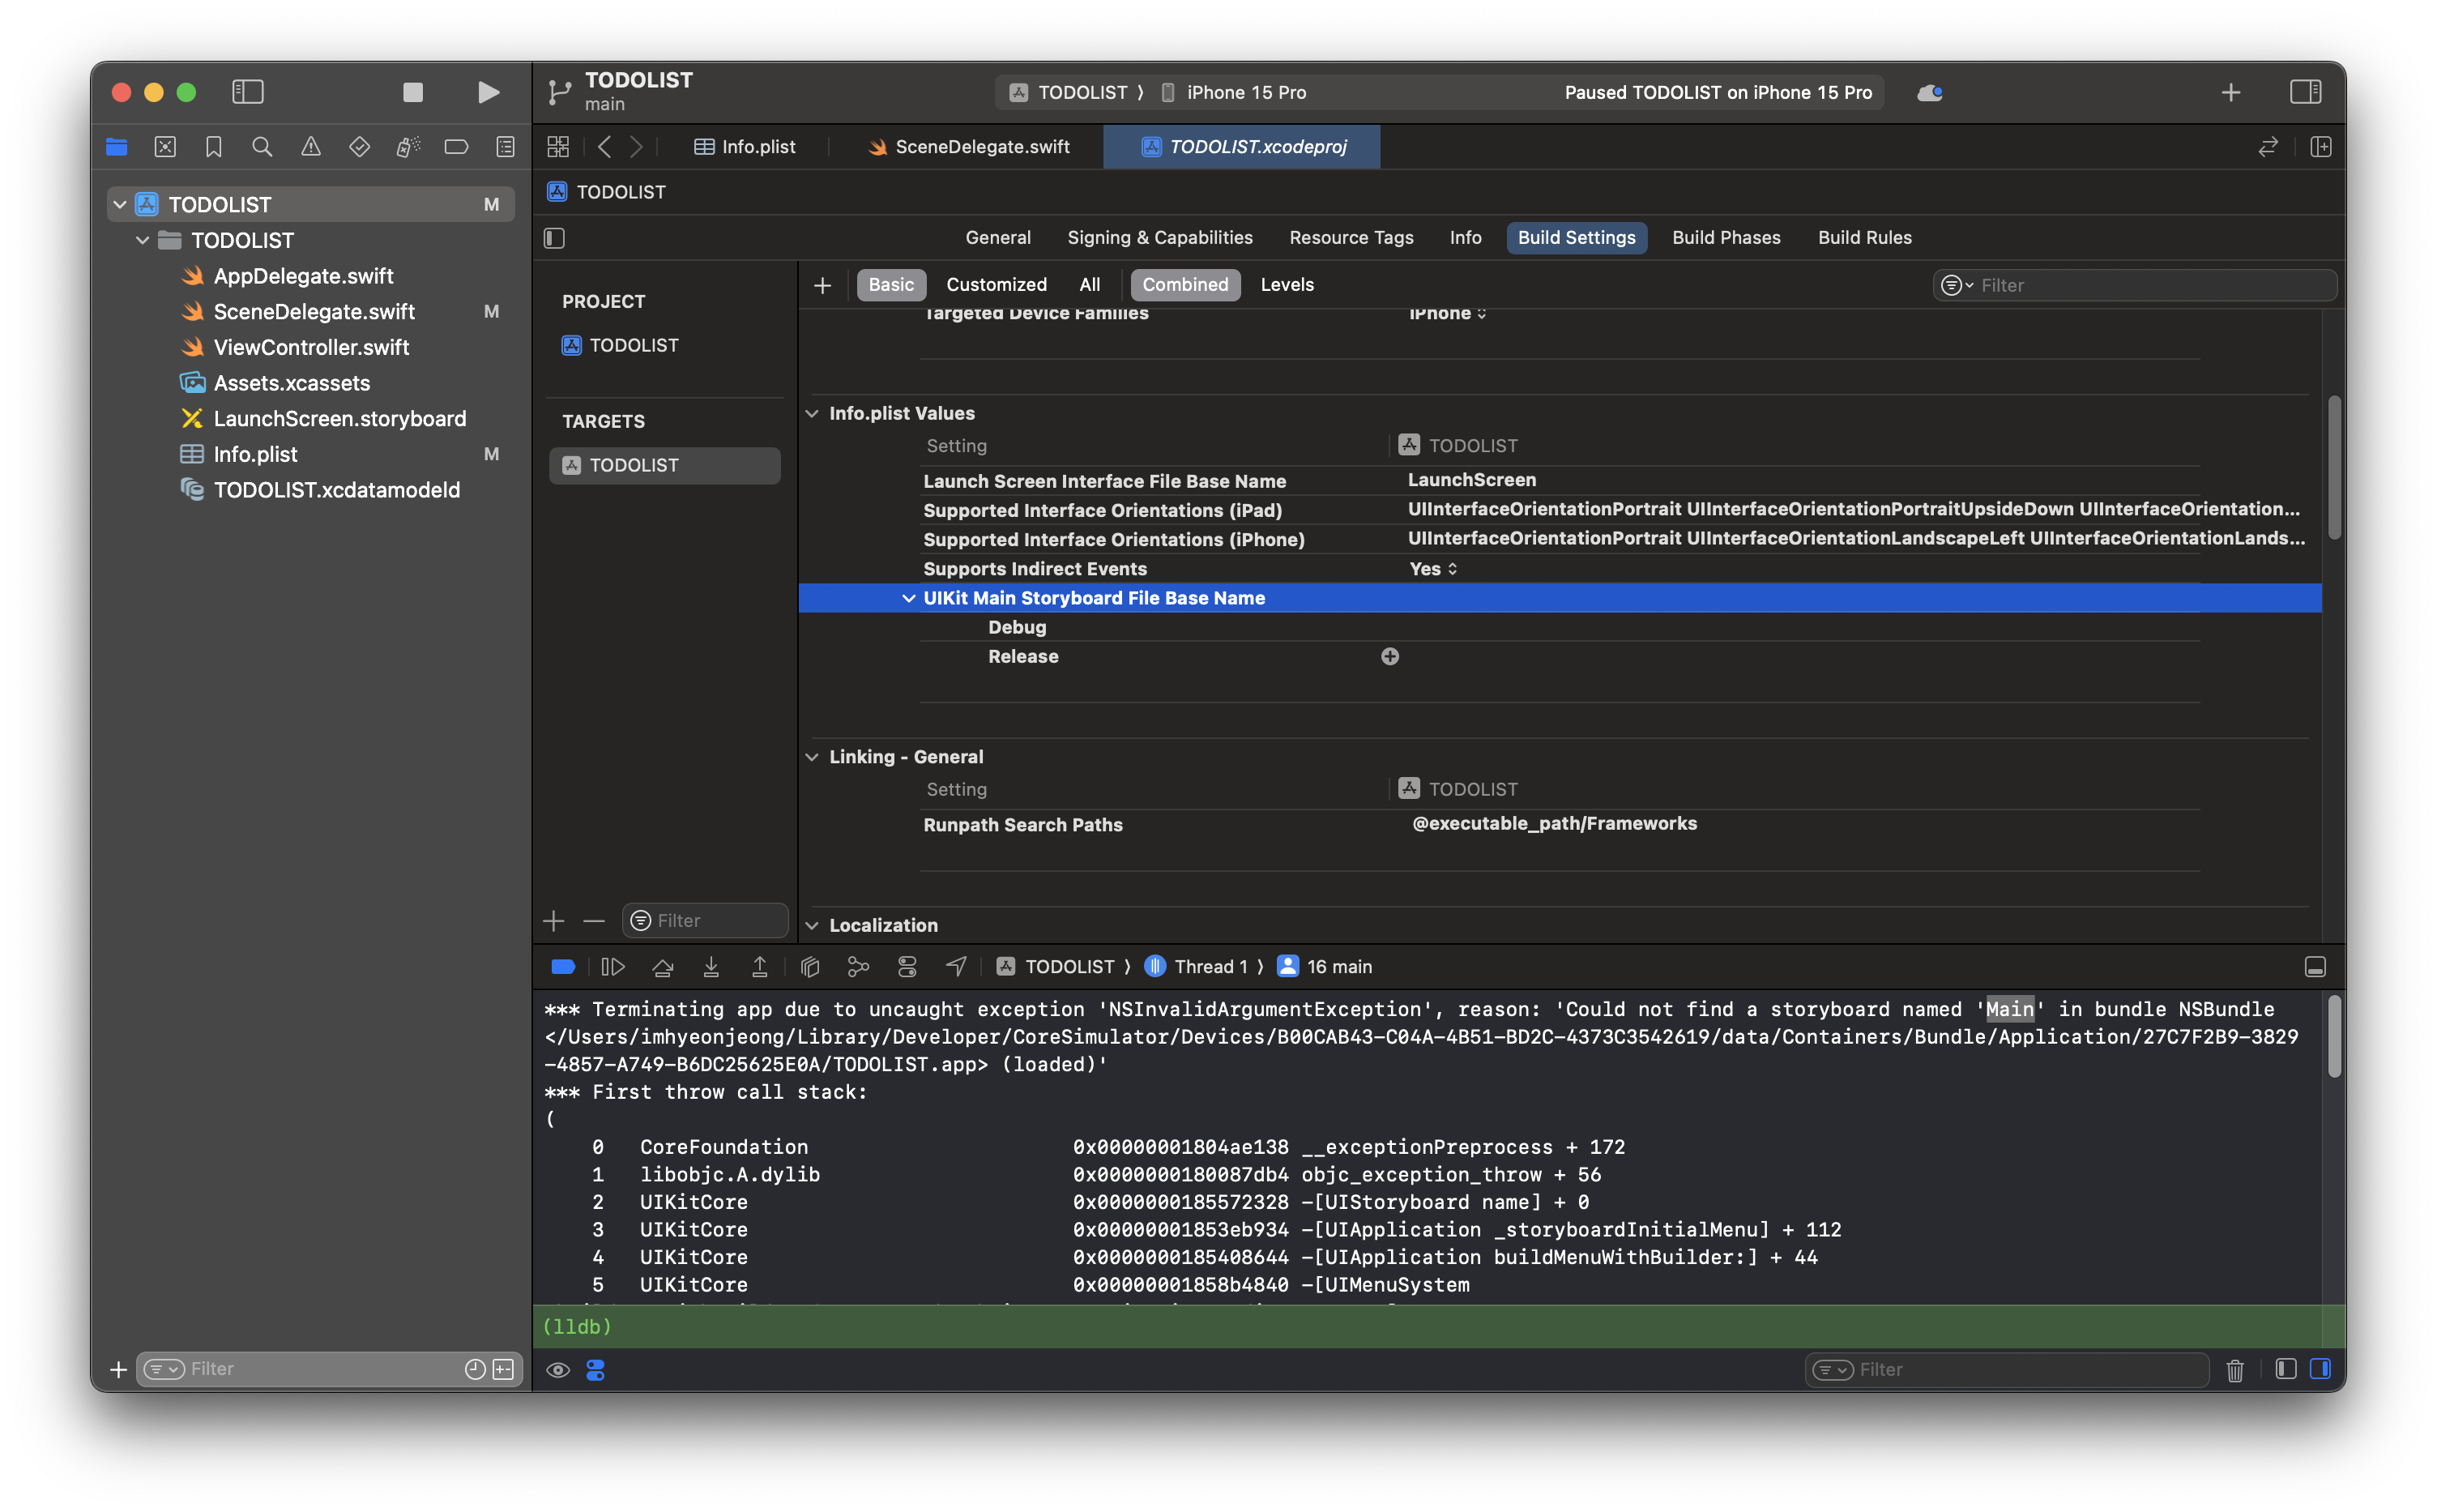This screenshot has height=1512, width=2437.
Task: Open Supports Indirect Events Yes popup
Action: click(1433, 569)
